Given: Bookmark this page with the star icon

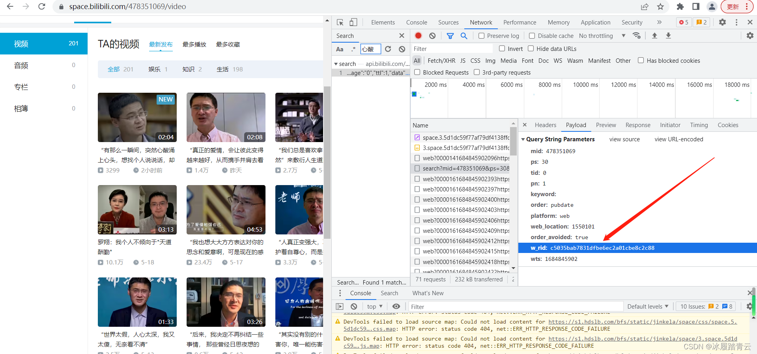Looking at the screenshot, I should point(660,7).
